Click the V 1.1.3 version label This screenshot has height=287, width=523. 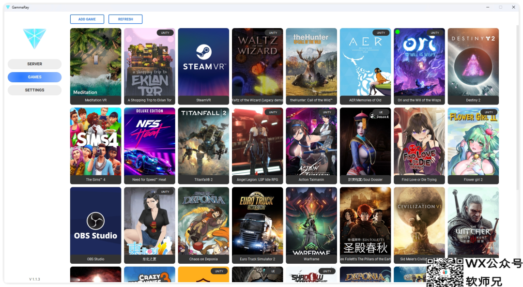point(34,279)
